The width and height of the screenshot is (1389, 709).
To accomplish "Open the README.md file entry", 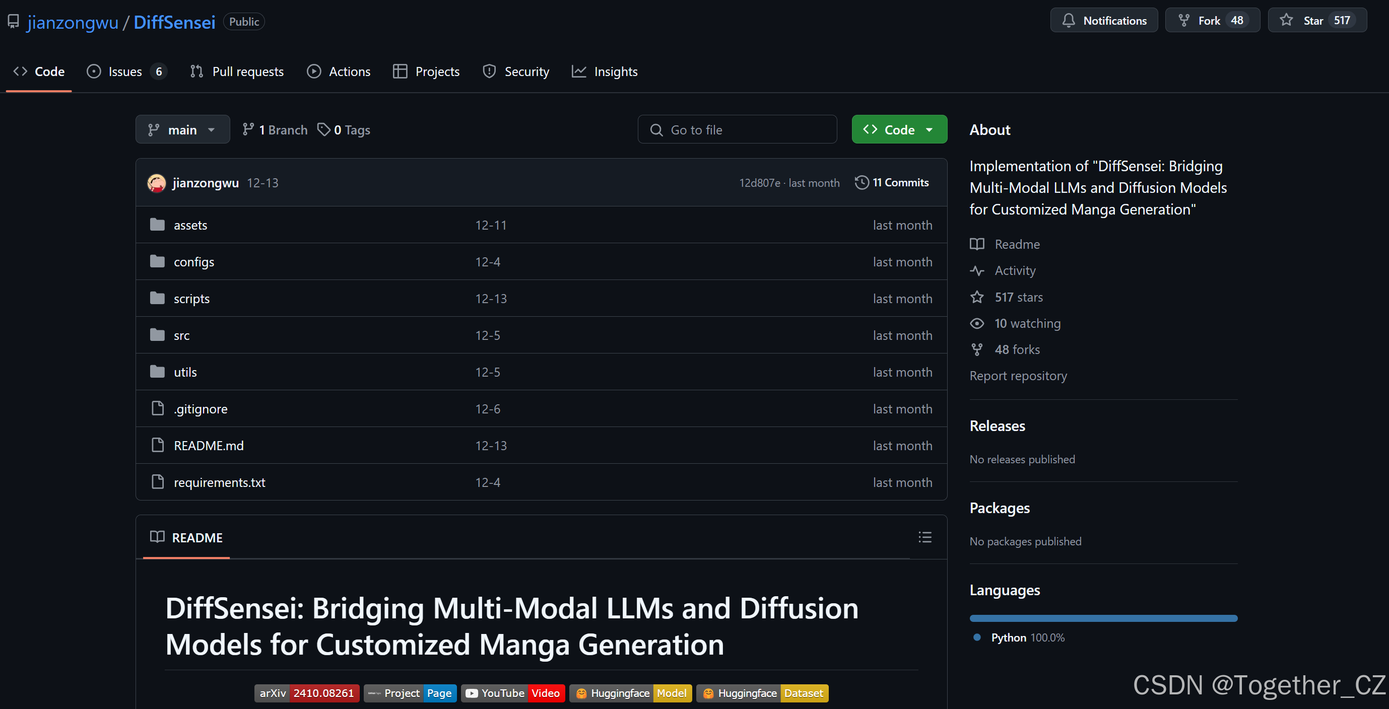I will (209, 446).
